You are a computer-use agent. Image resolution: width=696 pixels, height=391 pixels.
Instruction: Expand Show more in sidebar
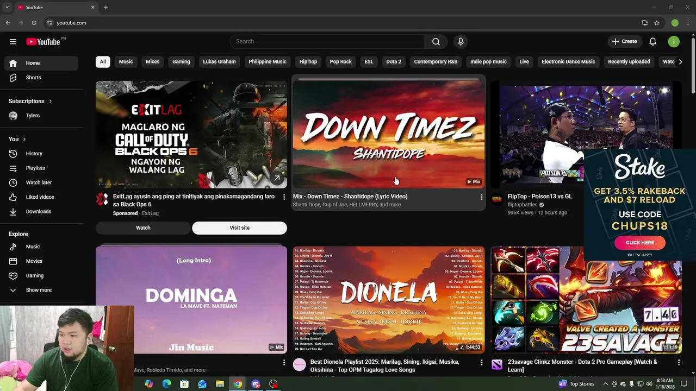tap(41, 290)
